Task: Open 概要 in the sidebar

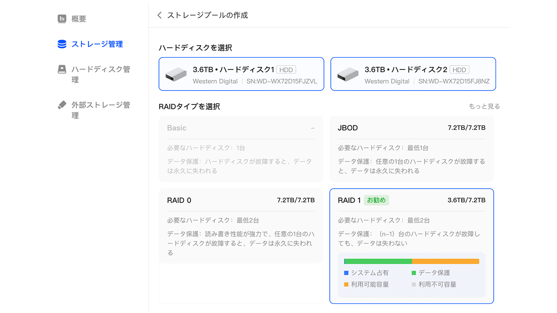Action: (x=79, y=19)
